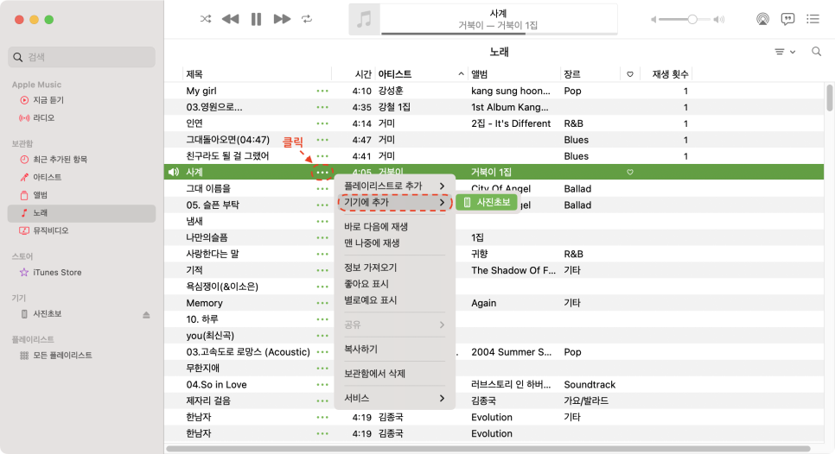This screenshot has height=454, width=835.
Task: Click the search icon at top right of song list
Action: 816,52
